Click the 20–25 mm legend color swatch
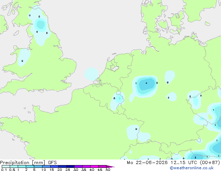This screenshot has width=221, height=171. coord(62,166)
